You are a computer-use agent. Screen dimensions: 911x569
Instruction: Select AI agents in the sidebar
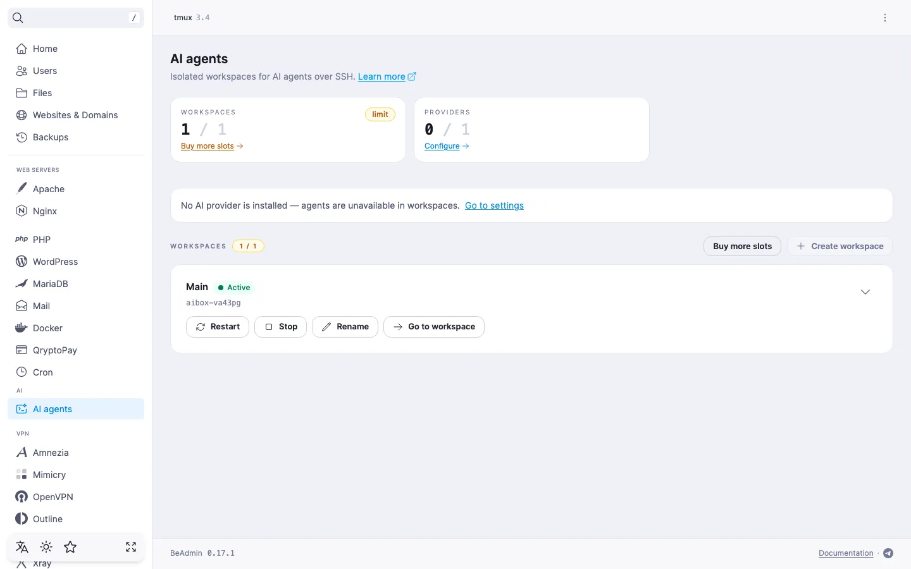click(x=76, y=409)
